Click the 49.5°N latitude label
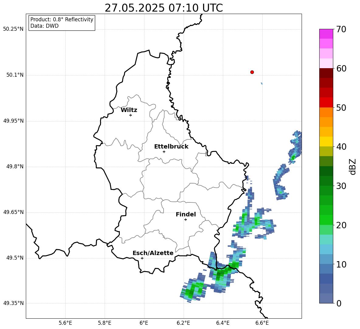Viewport: 360px width, 329px height. [15, 258]
